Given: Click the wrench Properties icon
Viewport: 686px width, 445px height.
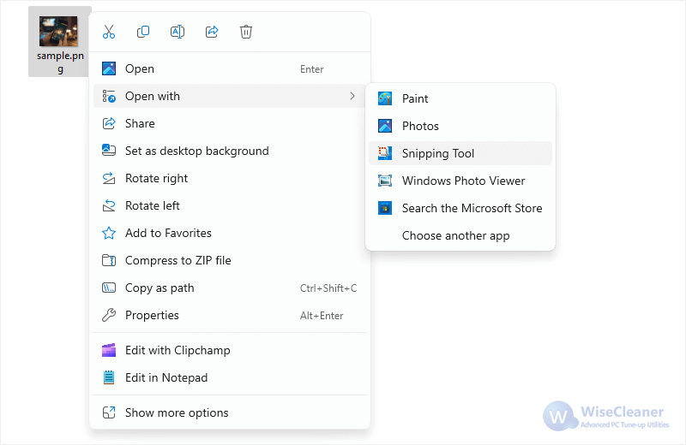Looking at the screenshot, I should pos(109,315).
